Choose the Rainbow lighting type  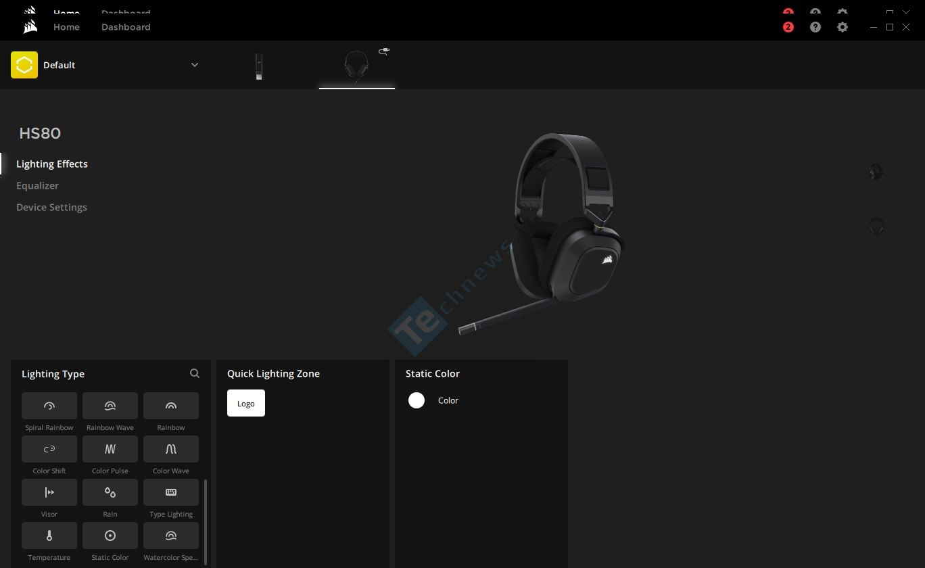coord(171,406)
